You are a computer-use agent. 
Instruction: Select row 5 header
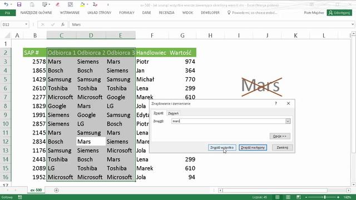coord(6,79)
